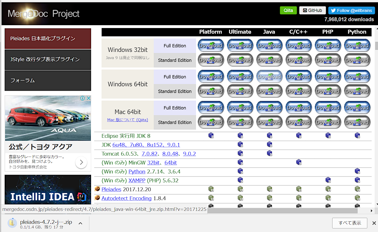The height and width of the screenshot is (232, 378).
Task: Click すべて表示 to show all downloads
Action: click(x=350, y=223)
